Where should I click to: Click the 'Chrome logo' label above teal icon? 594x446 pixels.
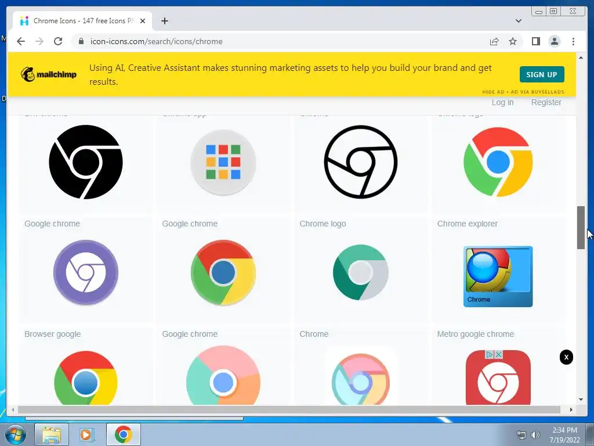pos(323,224)
